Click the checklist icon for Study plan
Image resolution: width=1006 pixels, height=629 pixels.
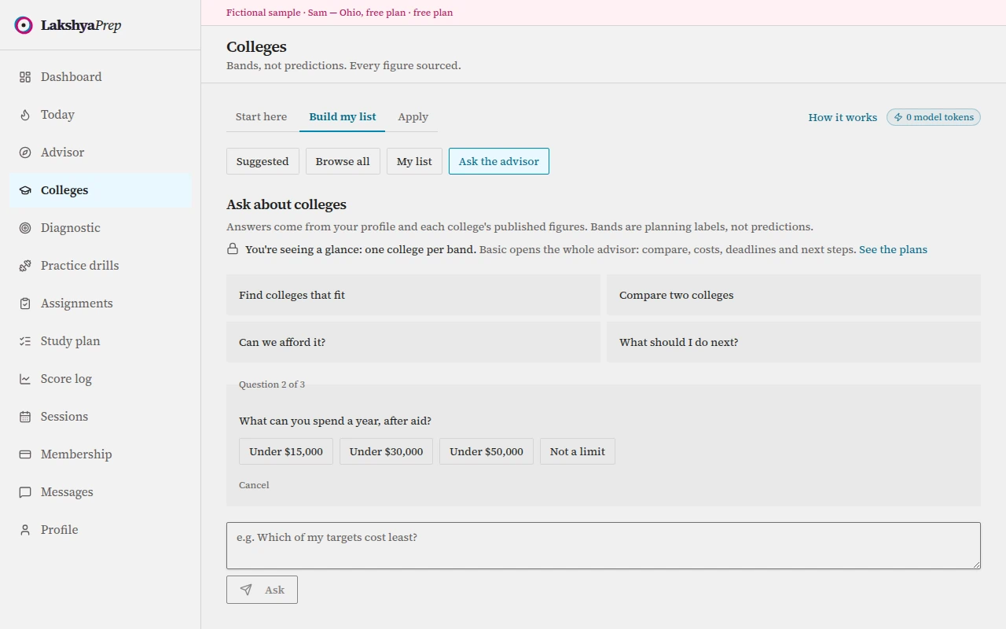pos(25,341)
